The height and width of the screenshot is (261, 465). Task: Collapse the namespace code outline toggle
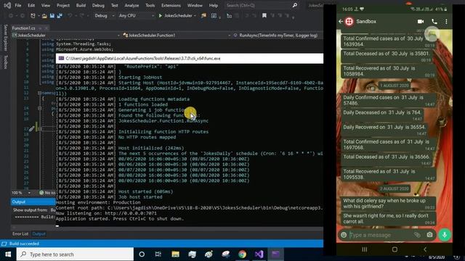click(x=39, y=93)
